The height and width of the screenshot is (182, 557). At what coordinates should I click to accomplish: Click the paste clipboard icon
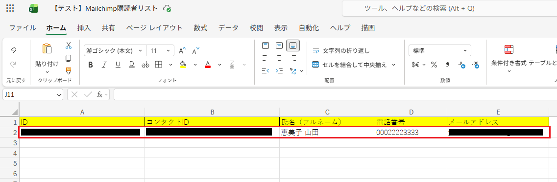pos(47,48)
